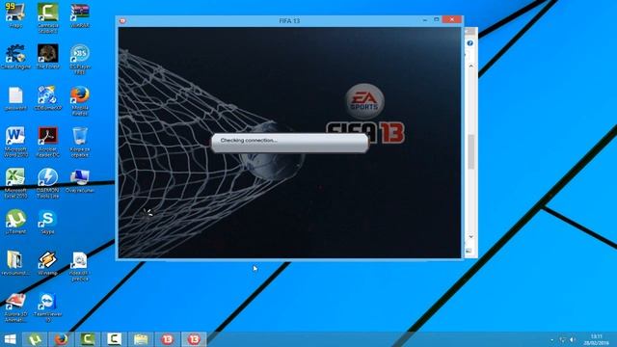This screenshot has width=617, height=347.
Task: Click the FIFA 13 window title bar icon
Action: [122, 20]
